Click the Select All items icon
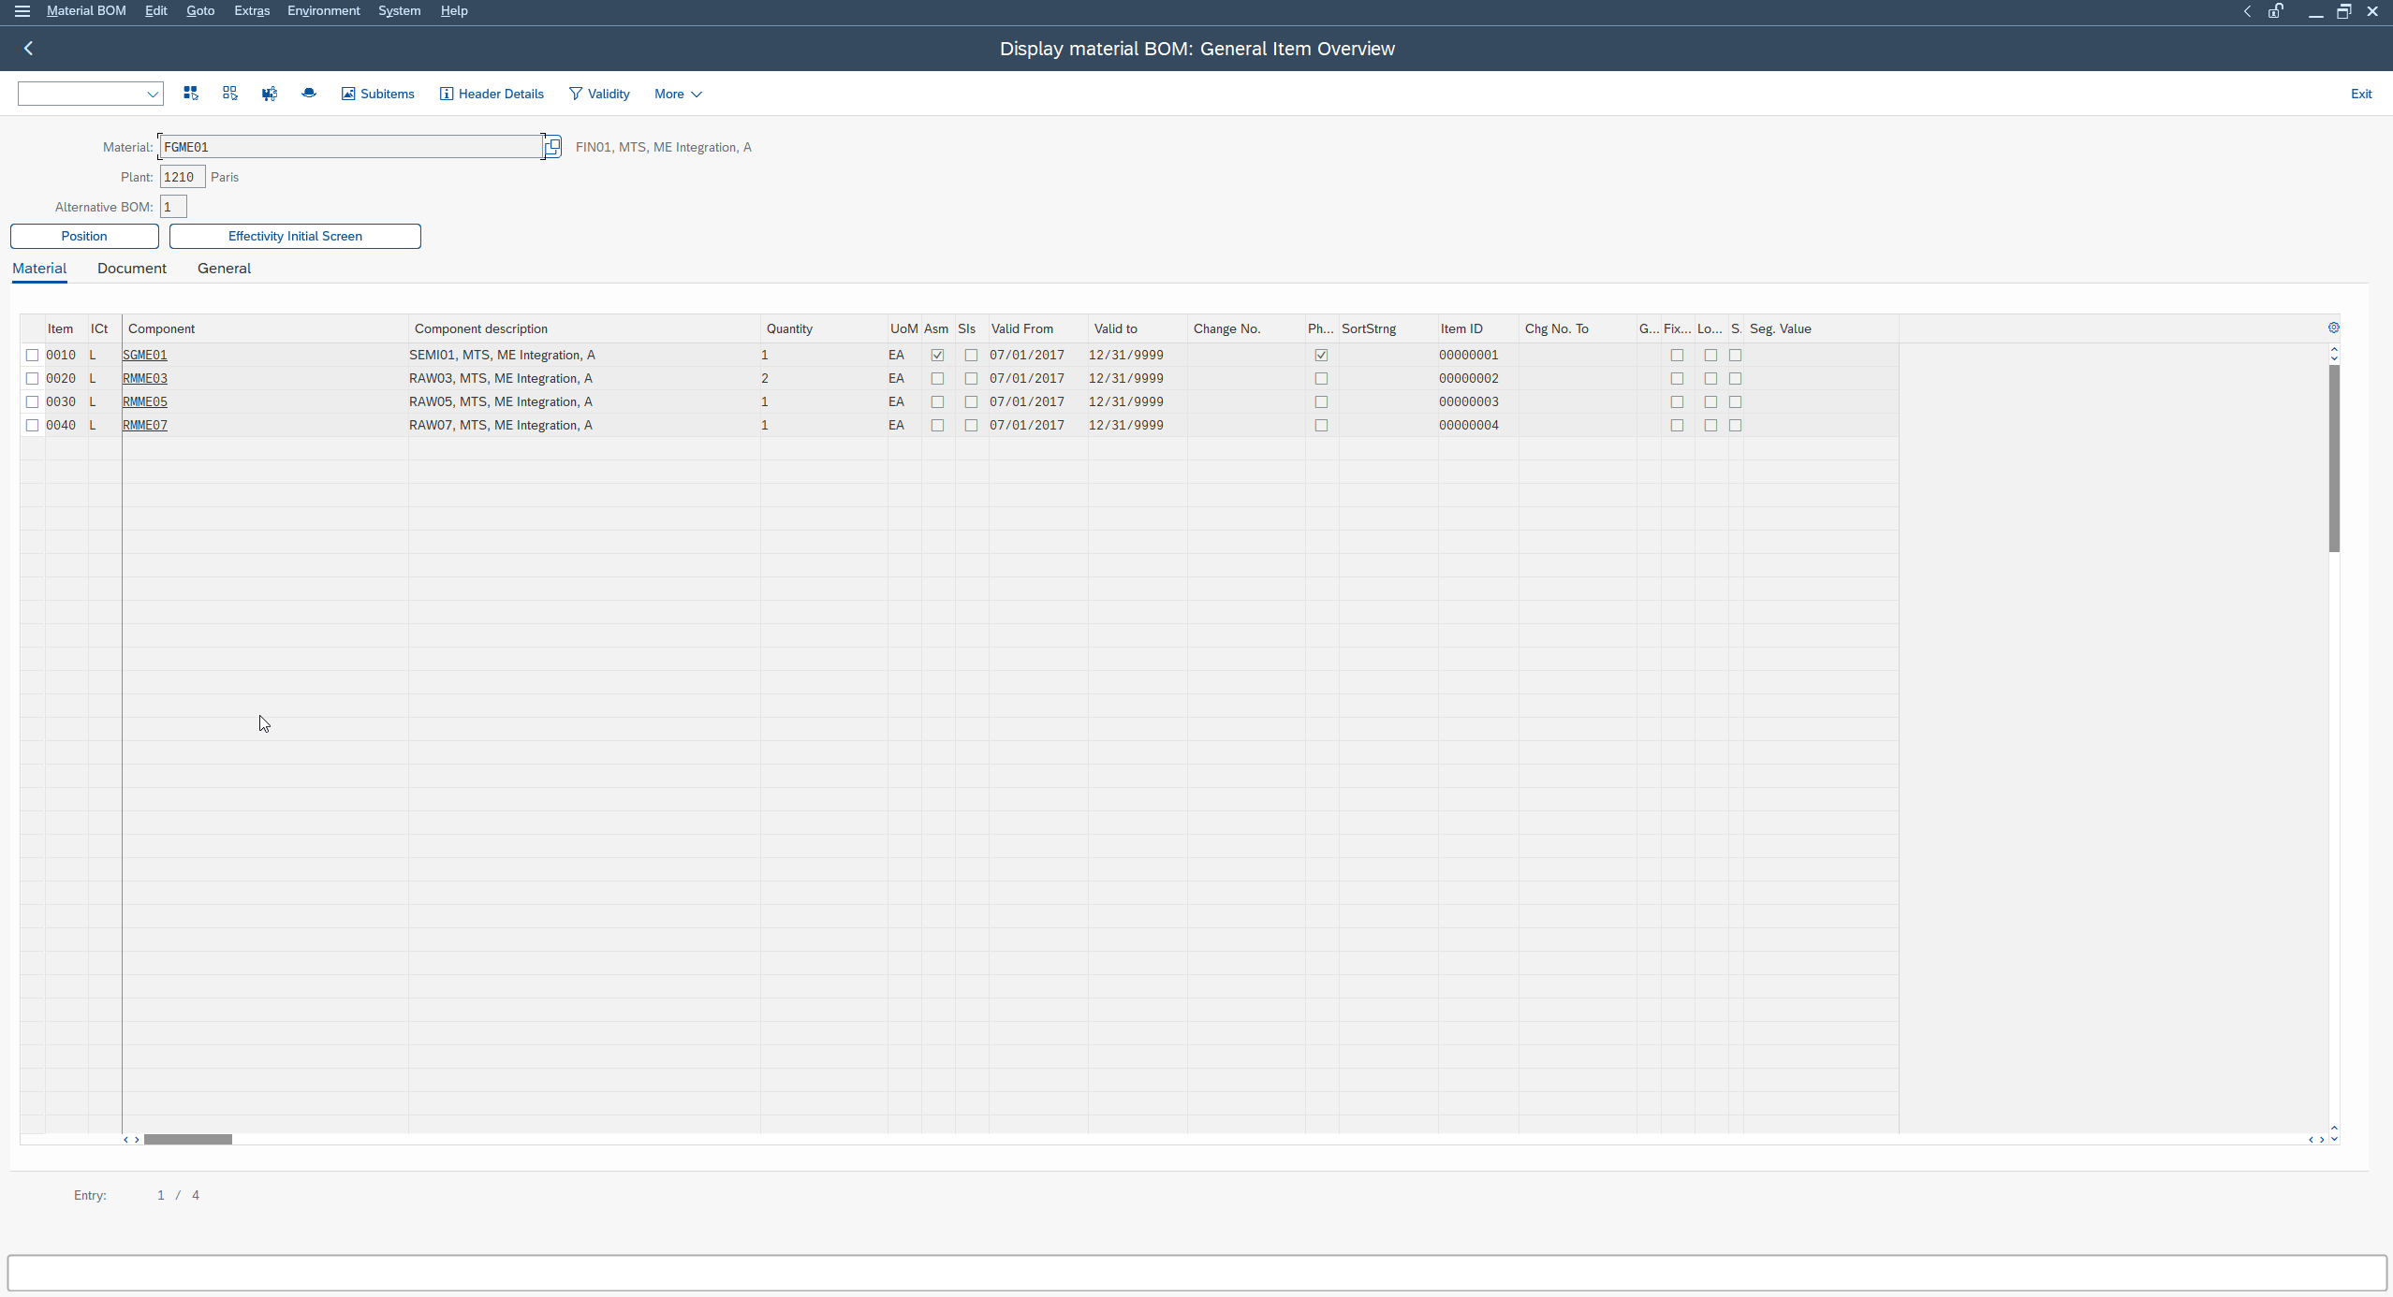This screenshot has height=1297, width=2393. pos(191,94)
